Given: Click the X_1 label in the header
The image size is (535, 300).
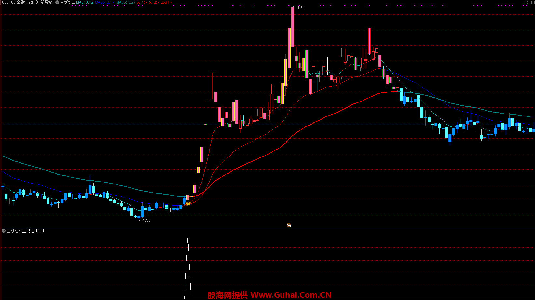Looking at the screenshot, I should tap(142, 2).
